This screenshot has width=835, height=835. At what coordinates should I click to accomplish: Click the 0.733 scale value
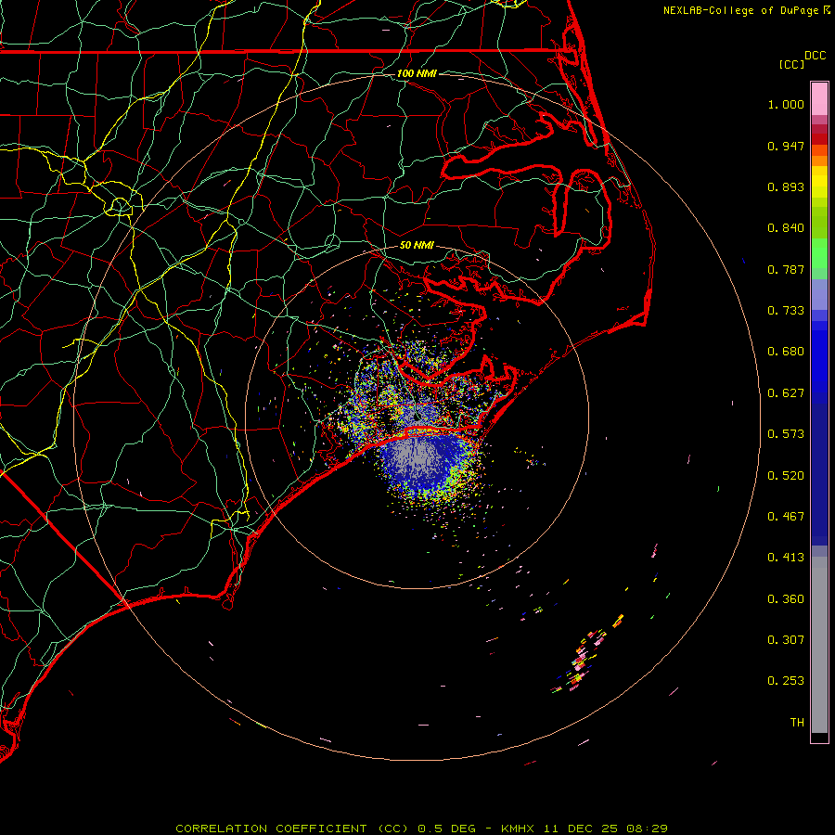pyautogui.click(x=786, y=311)
